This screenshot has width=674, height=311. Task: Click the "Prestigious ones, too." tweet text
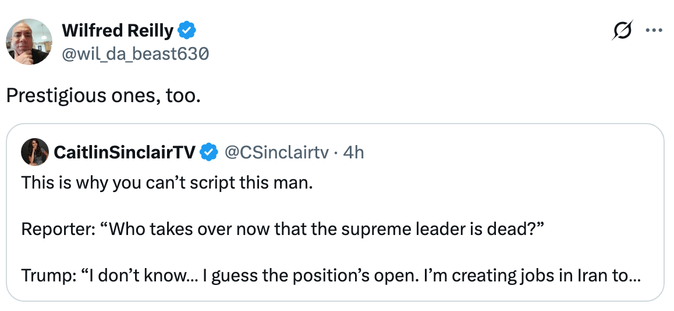coord(103,96)
